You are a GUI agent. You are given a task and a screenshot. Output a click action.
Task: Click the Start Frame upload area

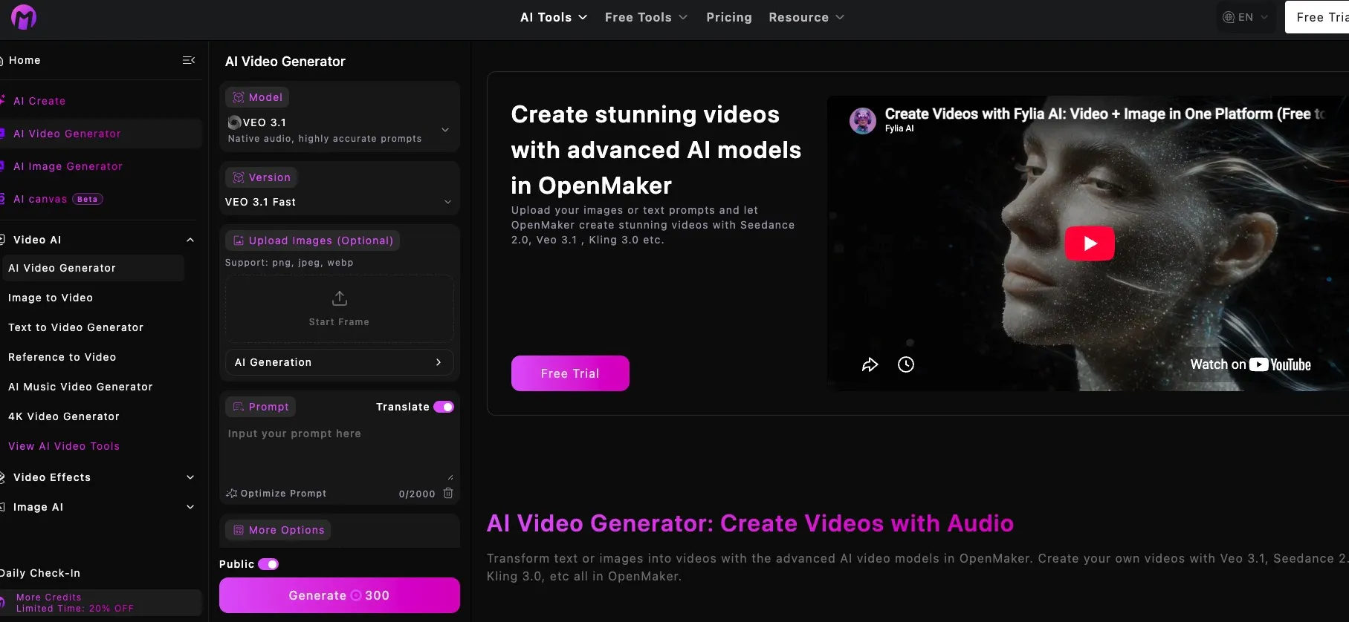339,309
